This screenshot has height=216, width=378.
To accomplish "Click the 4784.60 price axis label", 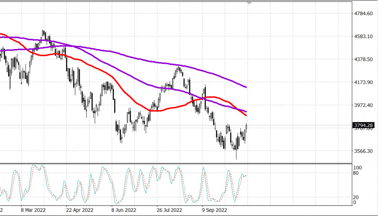I will coord(363,14).
